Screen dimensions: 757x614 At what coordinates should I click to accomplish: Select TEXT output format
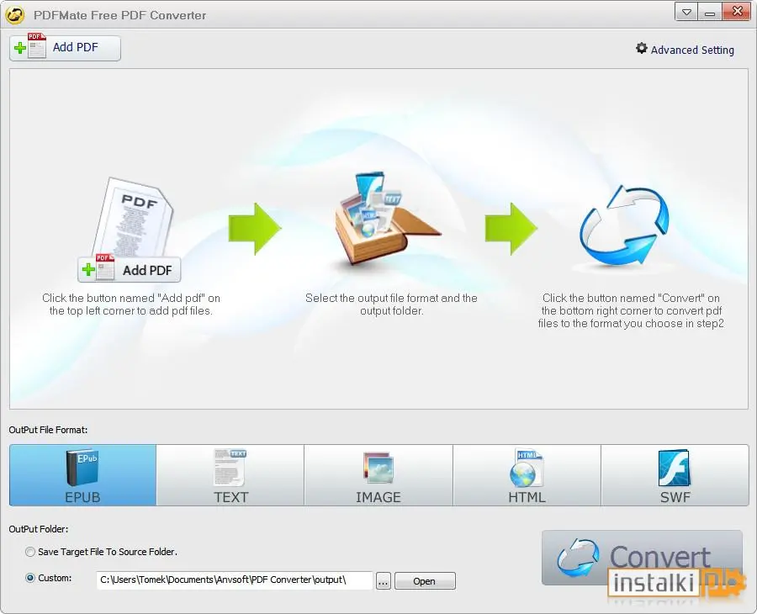click(x=230, y=475)
